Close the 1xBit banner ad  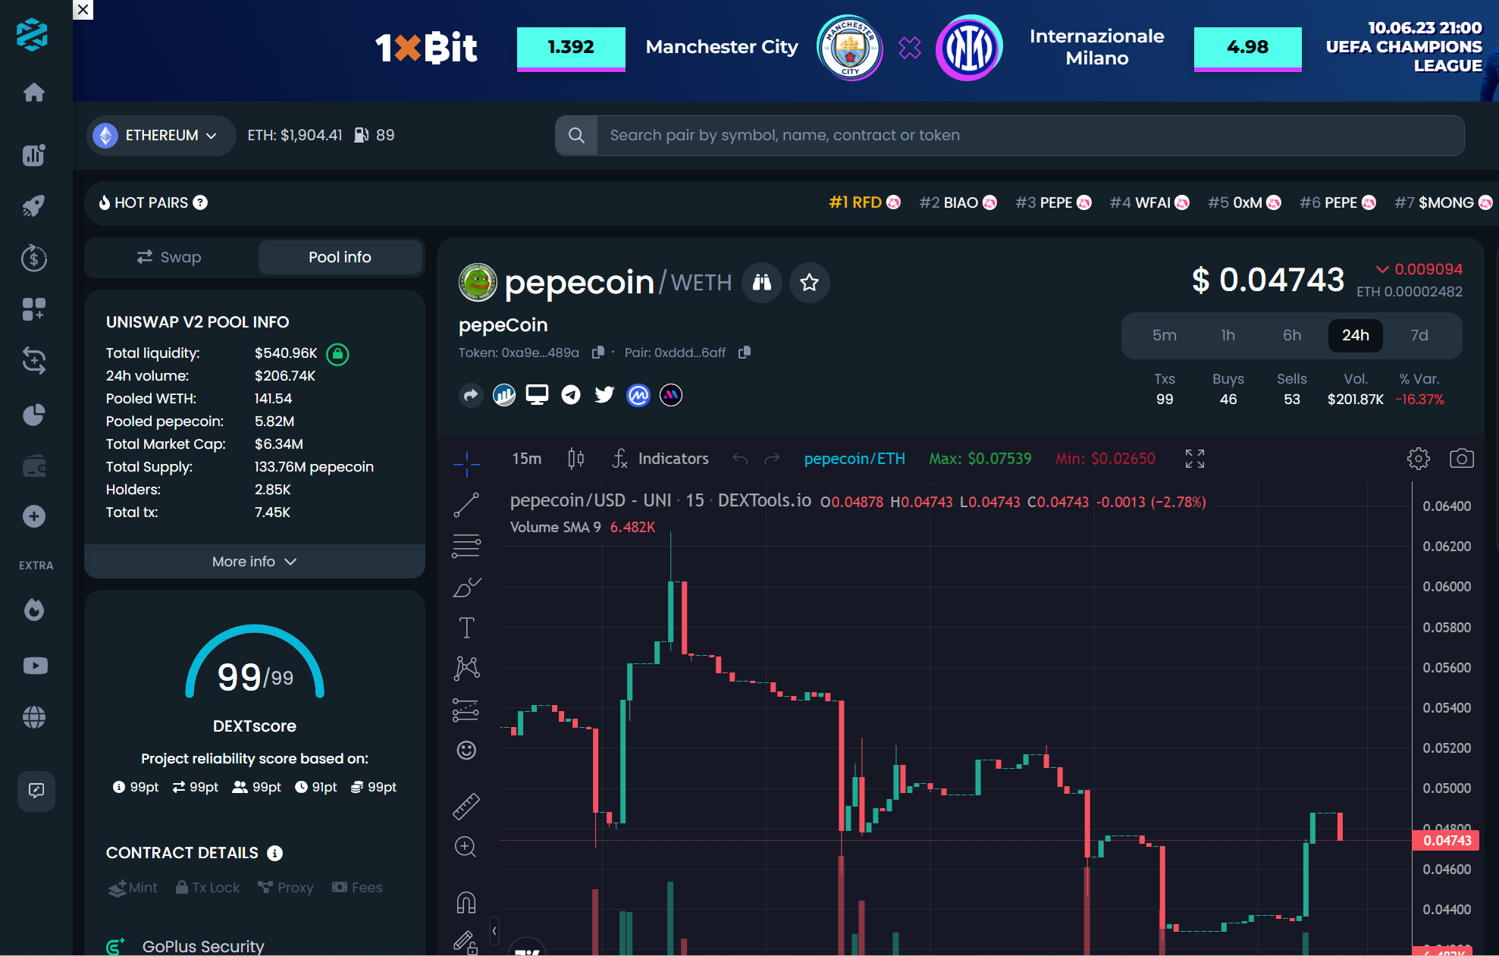[83, 10]
